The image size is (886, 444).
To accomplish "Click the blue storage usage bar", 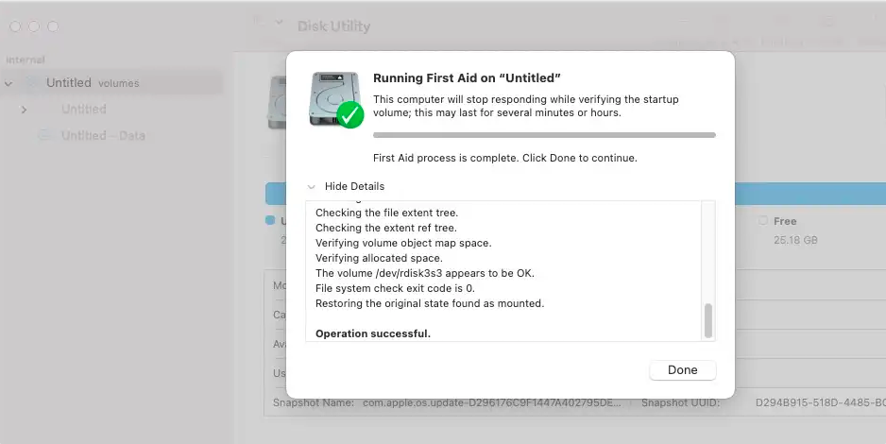I will 276,194.
